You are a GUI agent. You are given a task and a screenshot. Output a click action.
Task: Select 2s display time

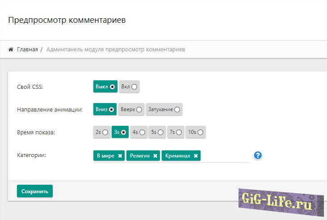pyautogui.click(x=101, y=132)
